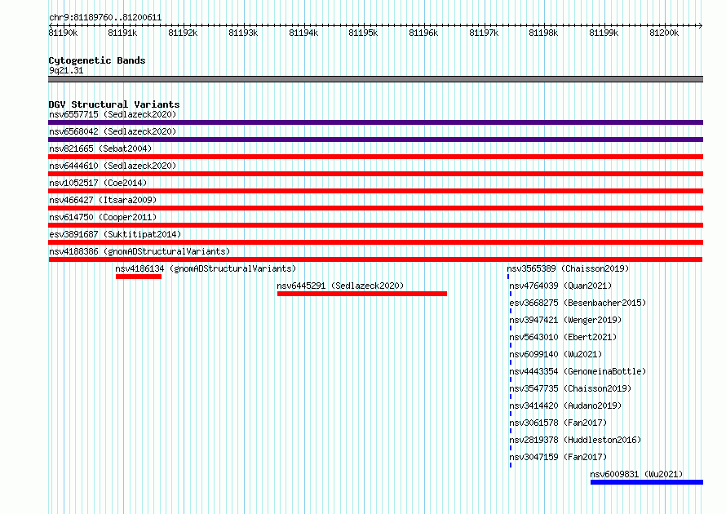Open the nsv5643010 (Ebert2021) label
This screenshot has height=514, width=726.
[563, 337]
